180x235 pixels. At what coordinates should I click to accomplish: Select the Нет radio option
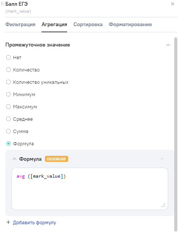[8, 57]
